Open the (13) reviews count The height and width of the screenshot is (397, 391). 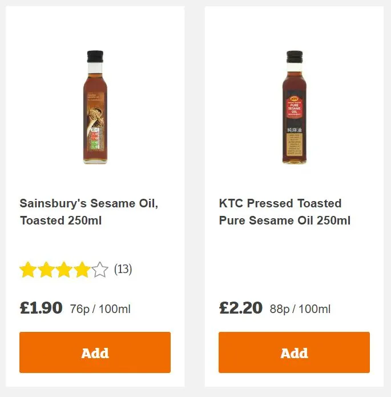[123, 269]
